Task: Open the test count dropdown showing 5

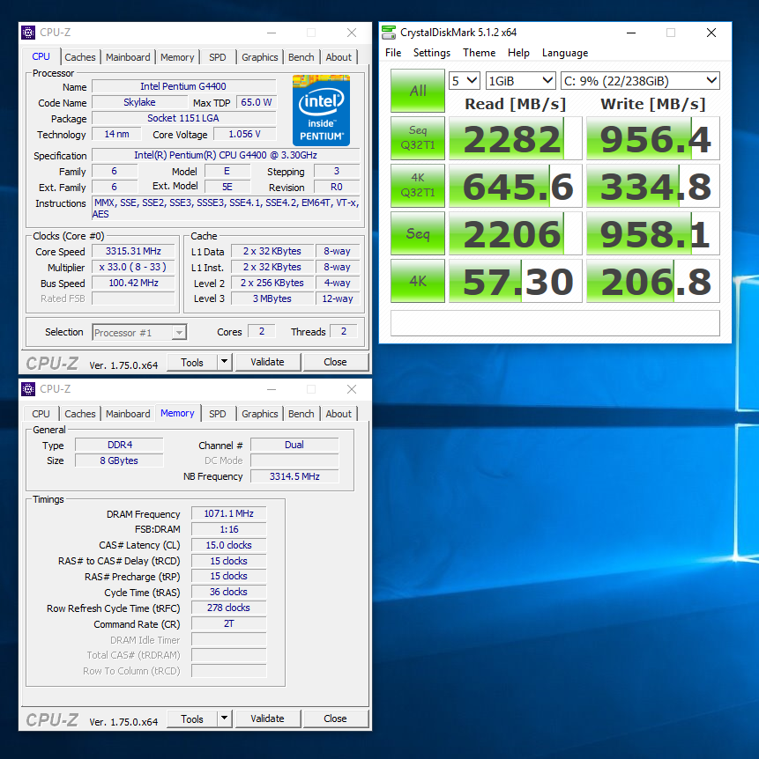Action: 465,81
